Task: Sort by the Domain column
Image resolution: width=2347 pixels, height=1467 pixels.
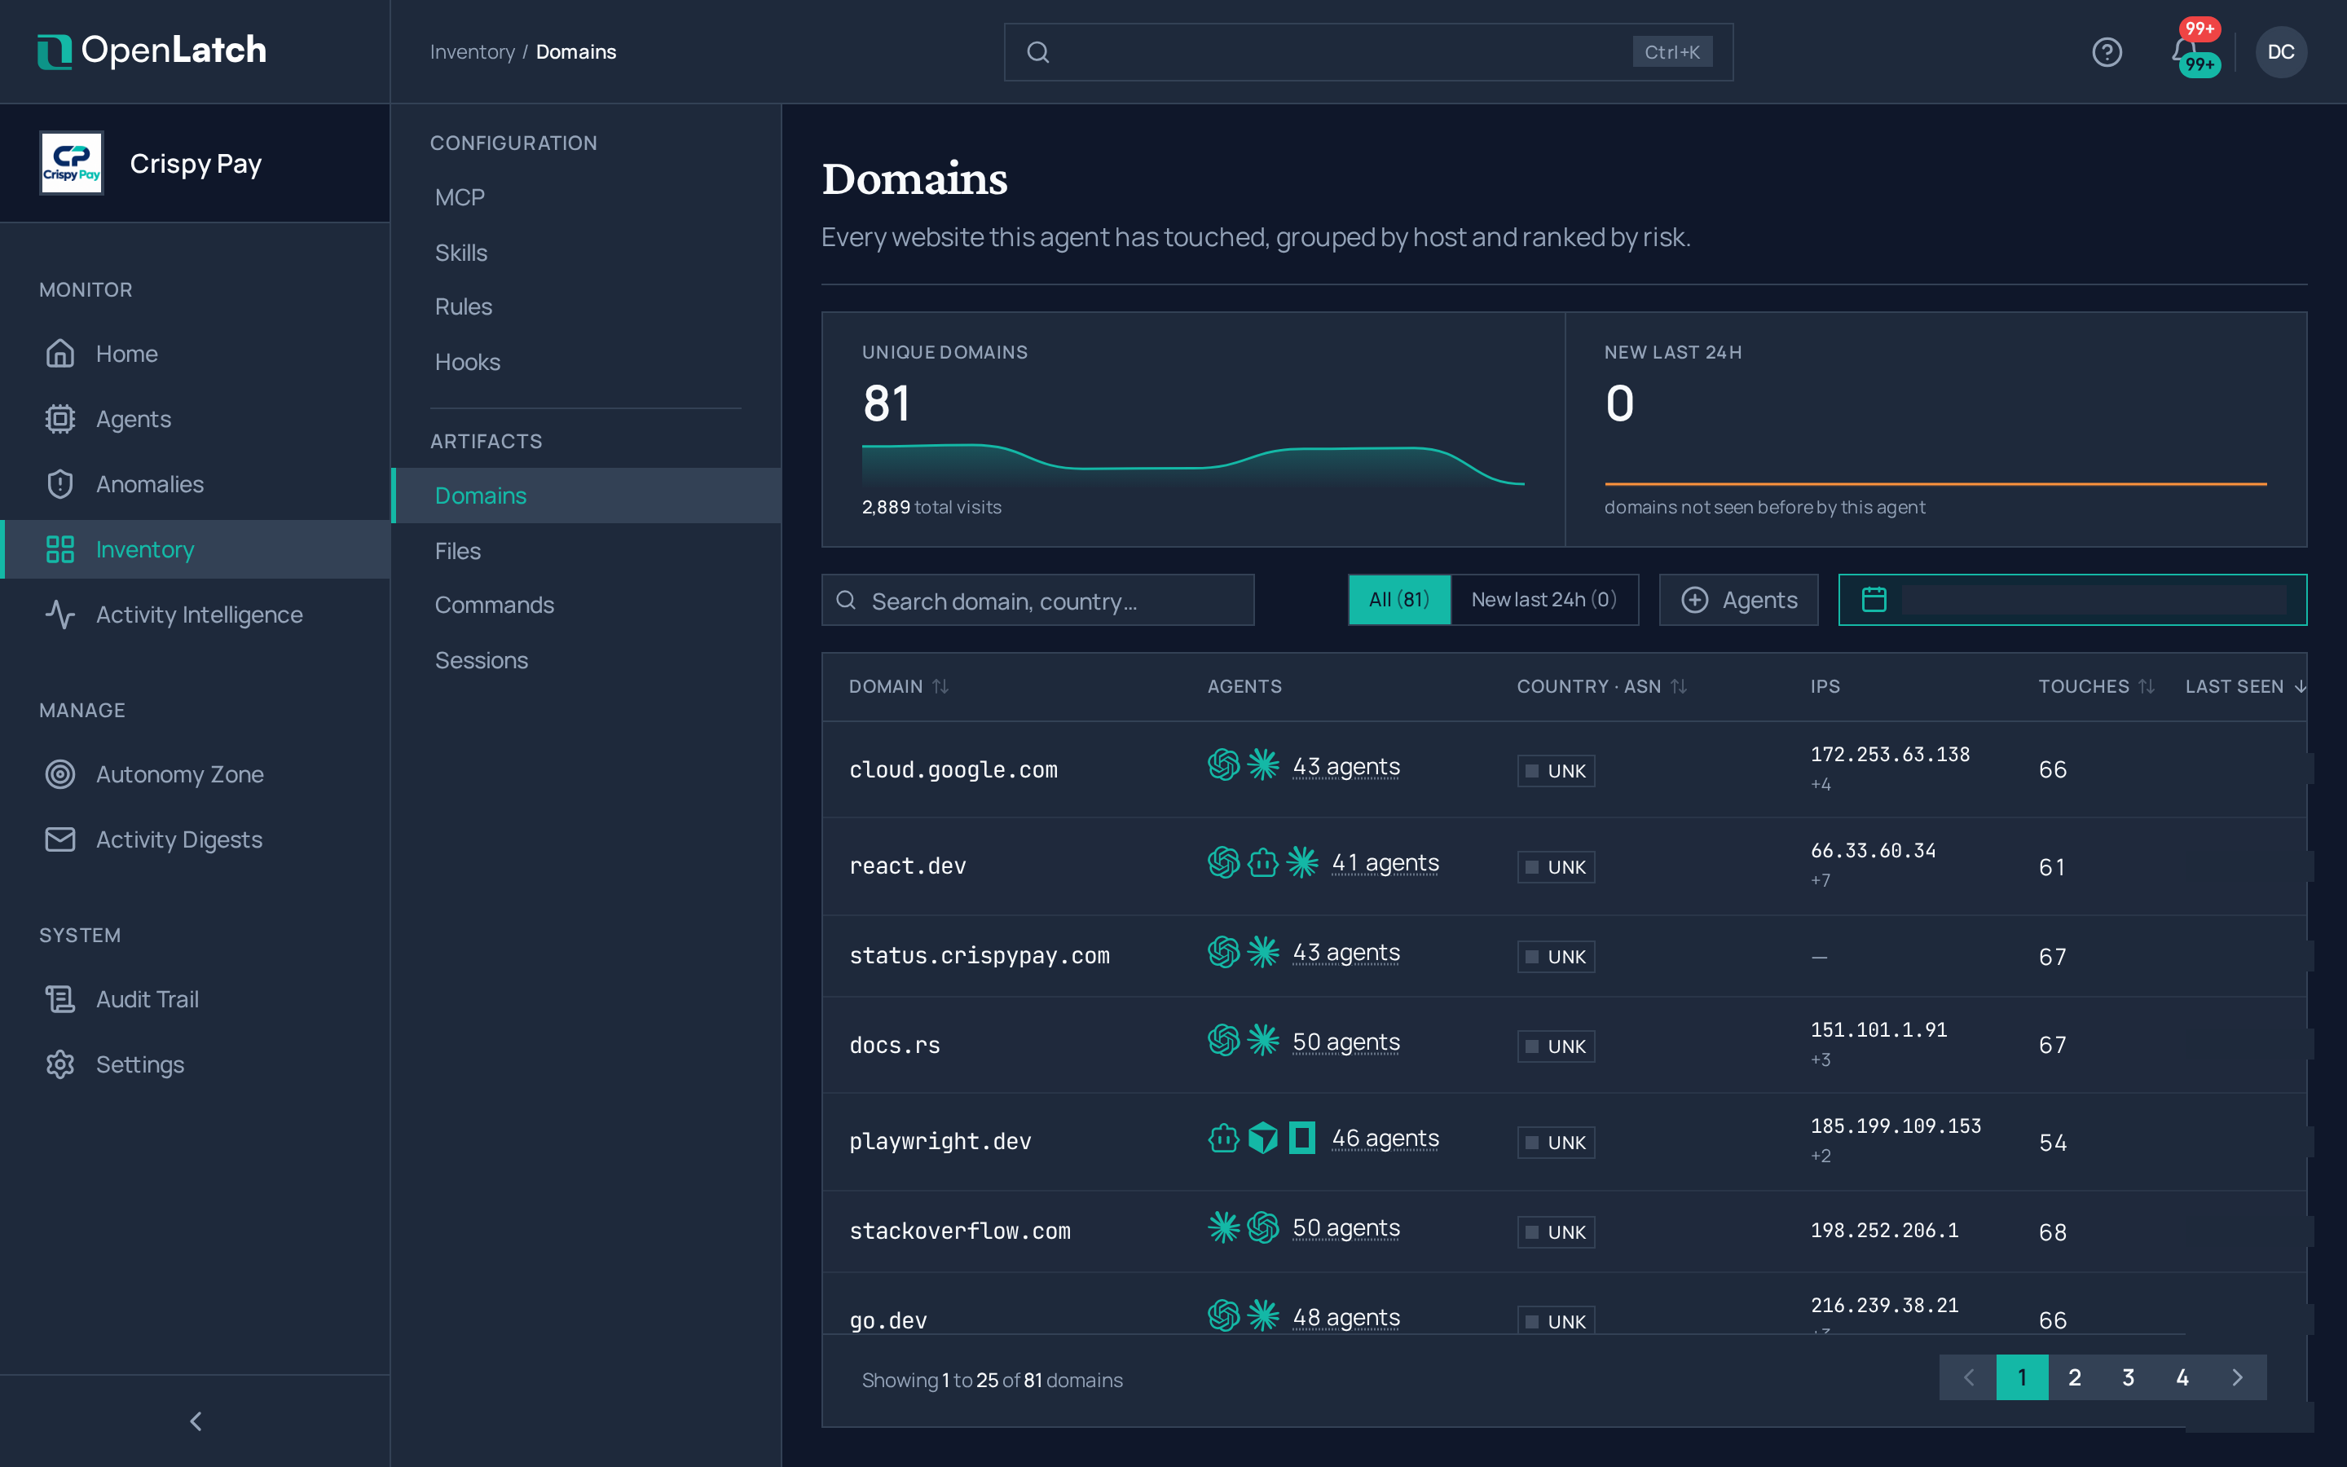Action: click(898, 686)
